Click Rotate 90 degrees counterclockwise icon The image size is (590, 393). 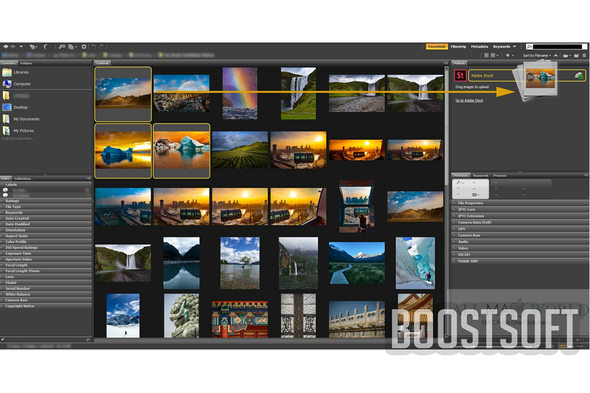pyautogui.click(x=94, y=47)
